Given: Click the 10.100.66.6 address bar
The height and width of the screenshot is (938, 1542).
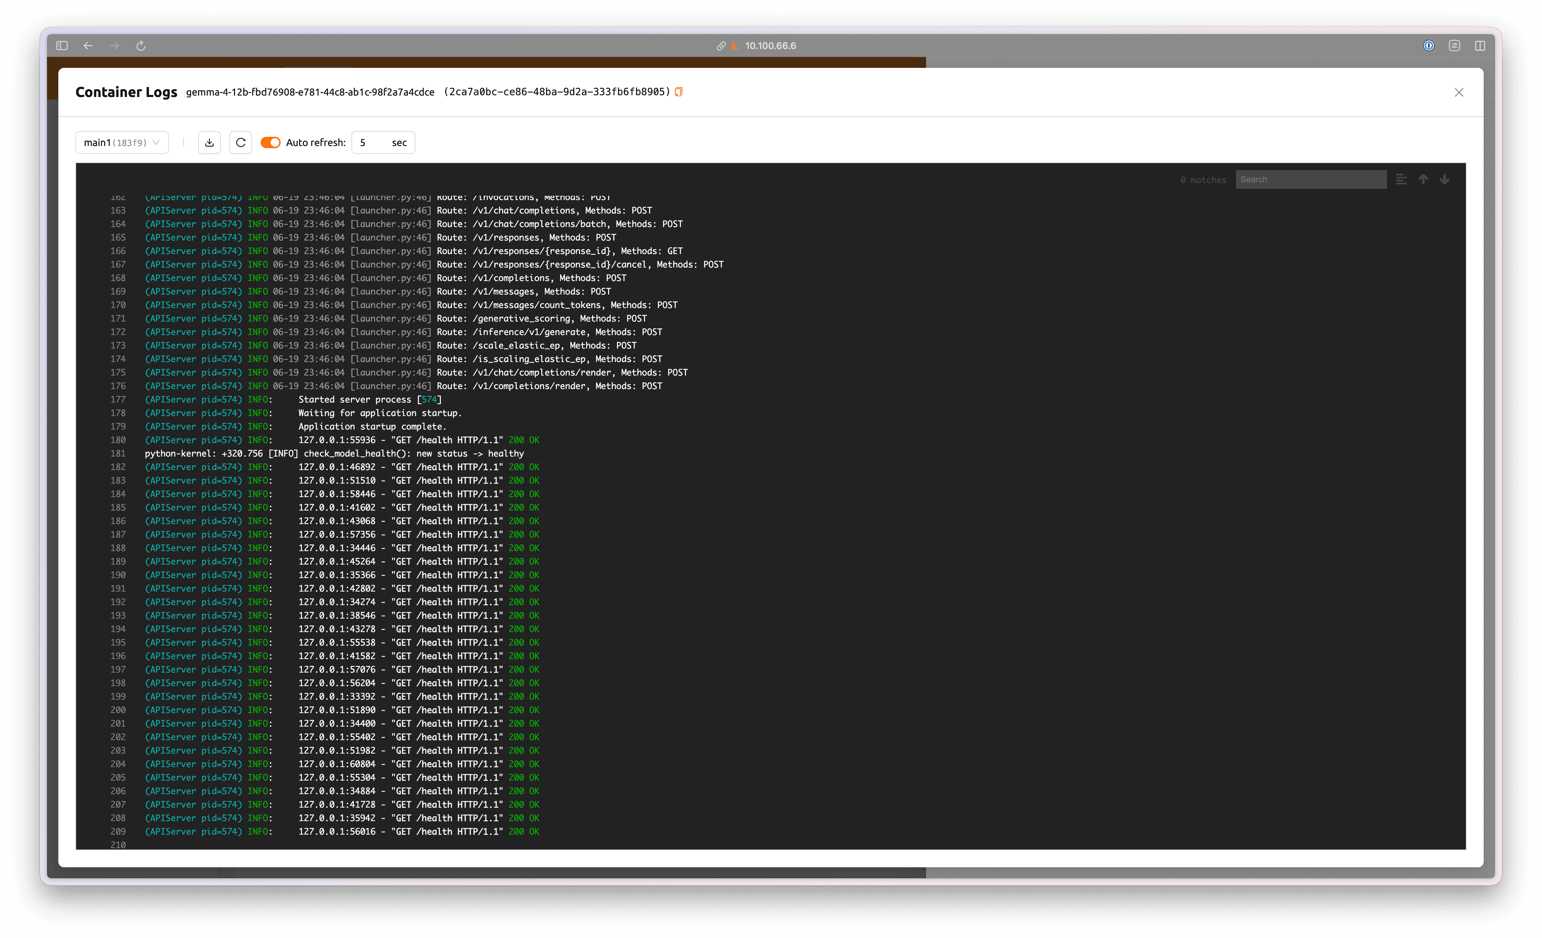Looking at the screenshot, I should (x=770, y=45).
